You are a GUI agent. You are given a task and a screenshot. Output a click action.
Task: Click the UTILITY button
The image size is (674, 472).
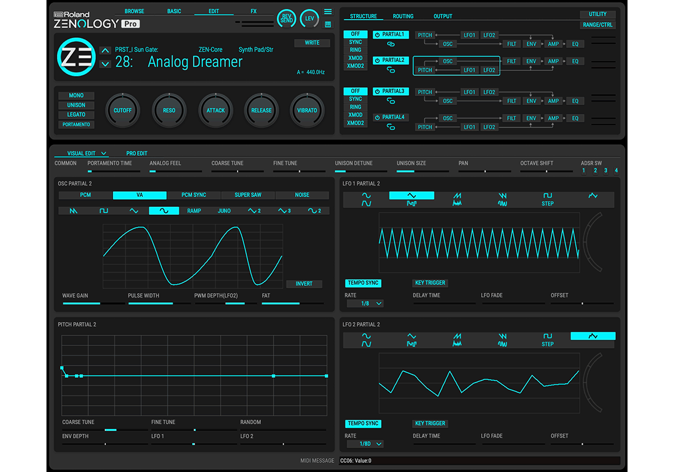coord(597,14)
